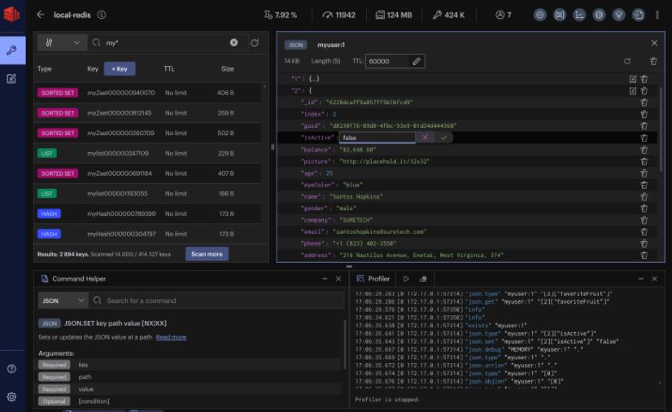Start the Profiler with play icon
This screenshot has height=412, width=672.
406,278
